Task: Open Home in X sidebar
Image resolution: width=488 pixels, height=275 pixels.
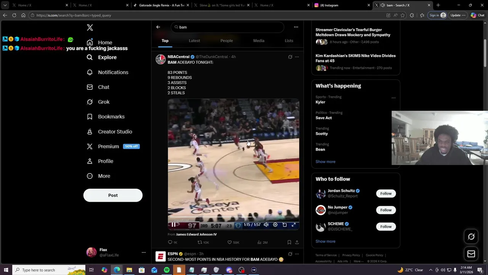Action: [100, 42]
